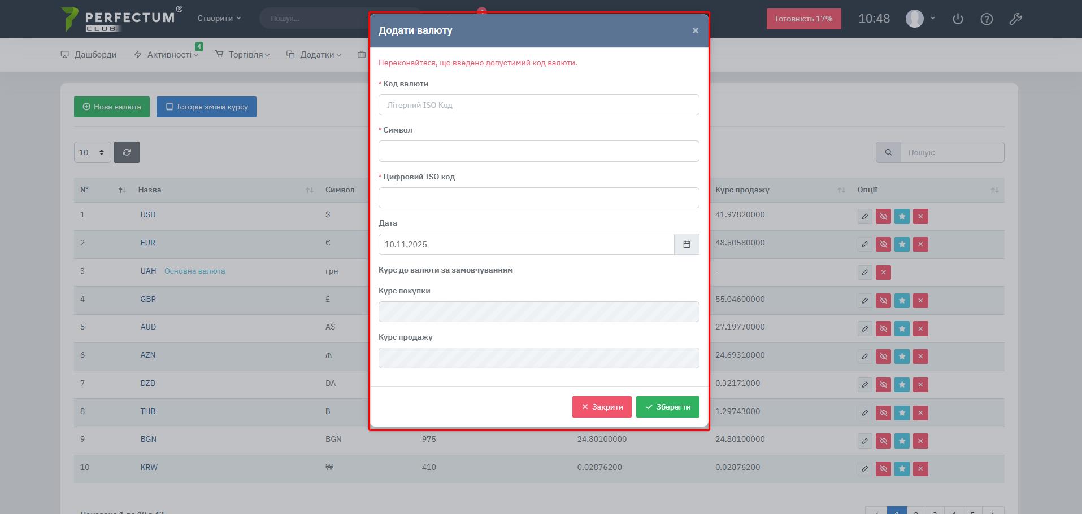Click the Зберегти save button
1082x514 pixels.
point(667,407)
